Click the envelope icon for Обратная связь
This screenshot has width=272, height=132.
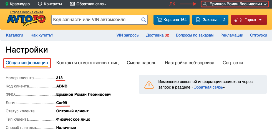point(72,4)
